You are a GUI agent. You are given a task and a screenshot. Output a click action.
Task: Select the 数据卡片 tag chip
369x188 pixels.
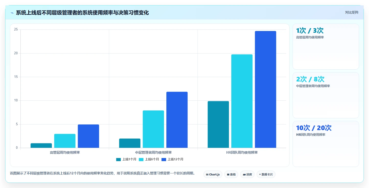(x=266, y=174)
